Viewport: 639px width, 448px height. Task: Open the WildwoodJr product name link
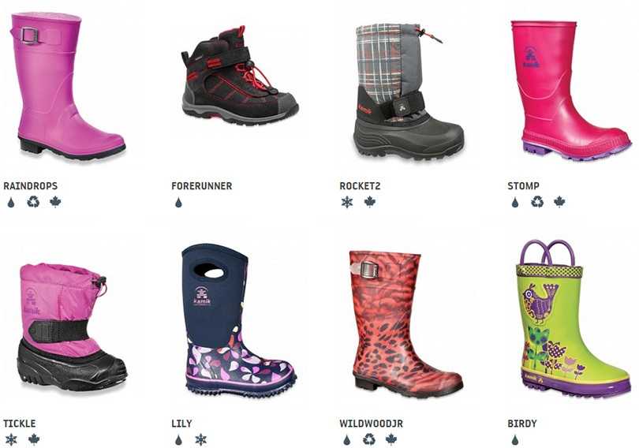pyautogui.click(x=372, y=424)
